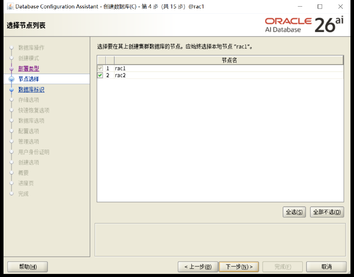Select the rac2 row in node table
This screenshot has height=277, width=354.
click(x=220, y=75)
